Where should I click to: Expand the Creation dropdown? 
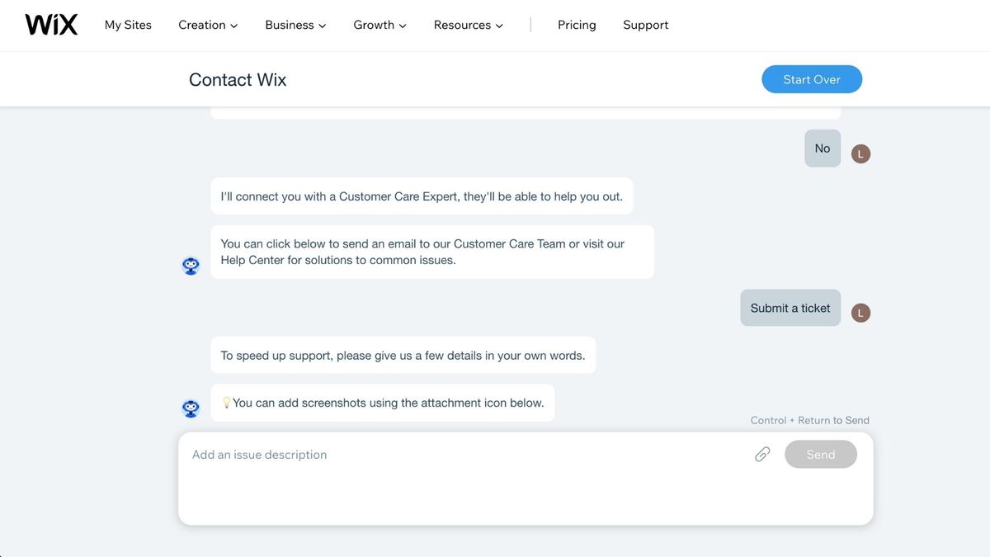click(207, 25)
